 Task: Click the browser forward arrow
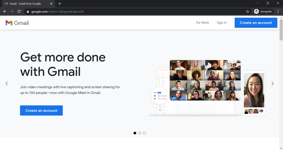pyautogui.click(x=12, y=11)
